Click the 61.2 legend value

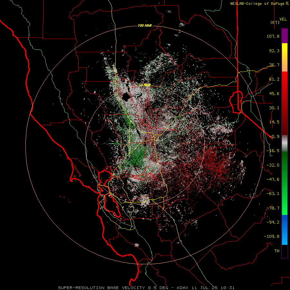(x=274, y=79)
